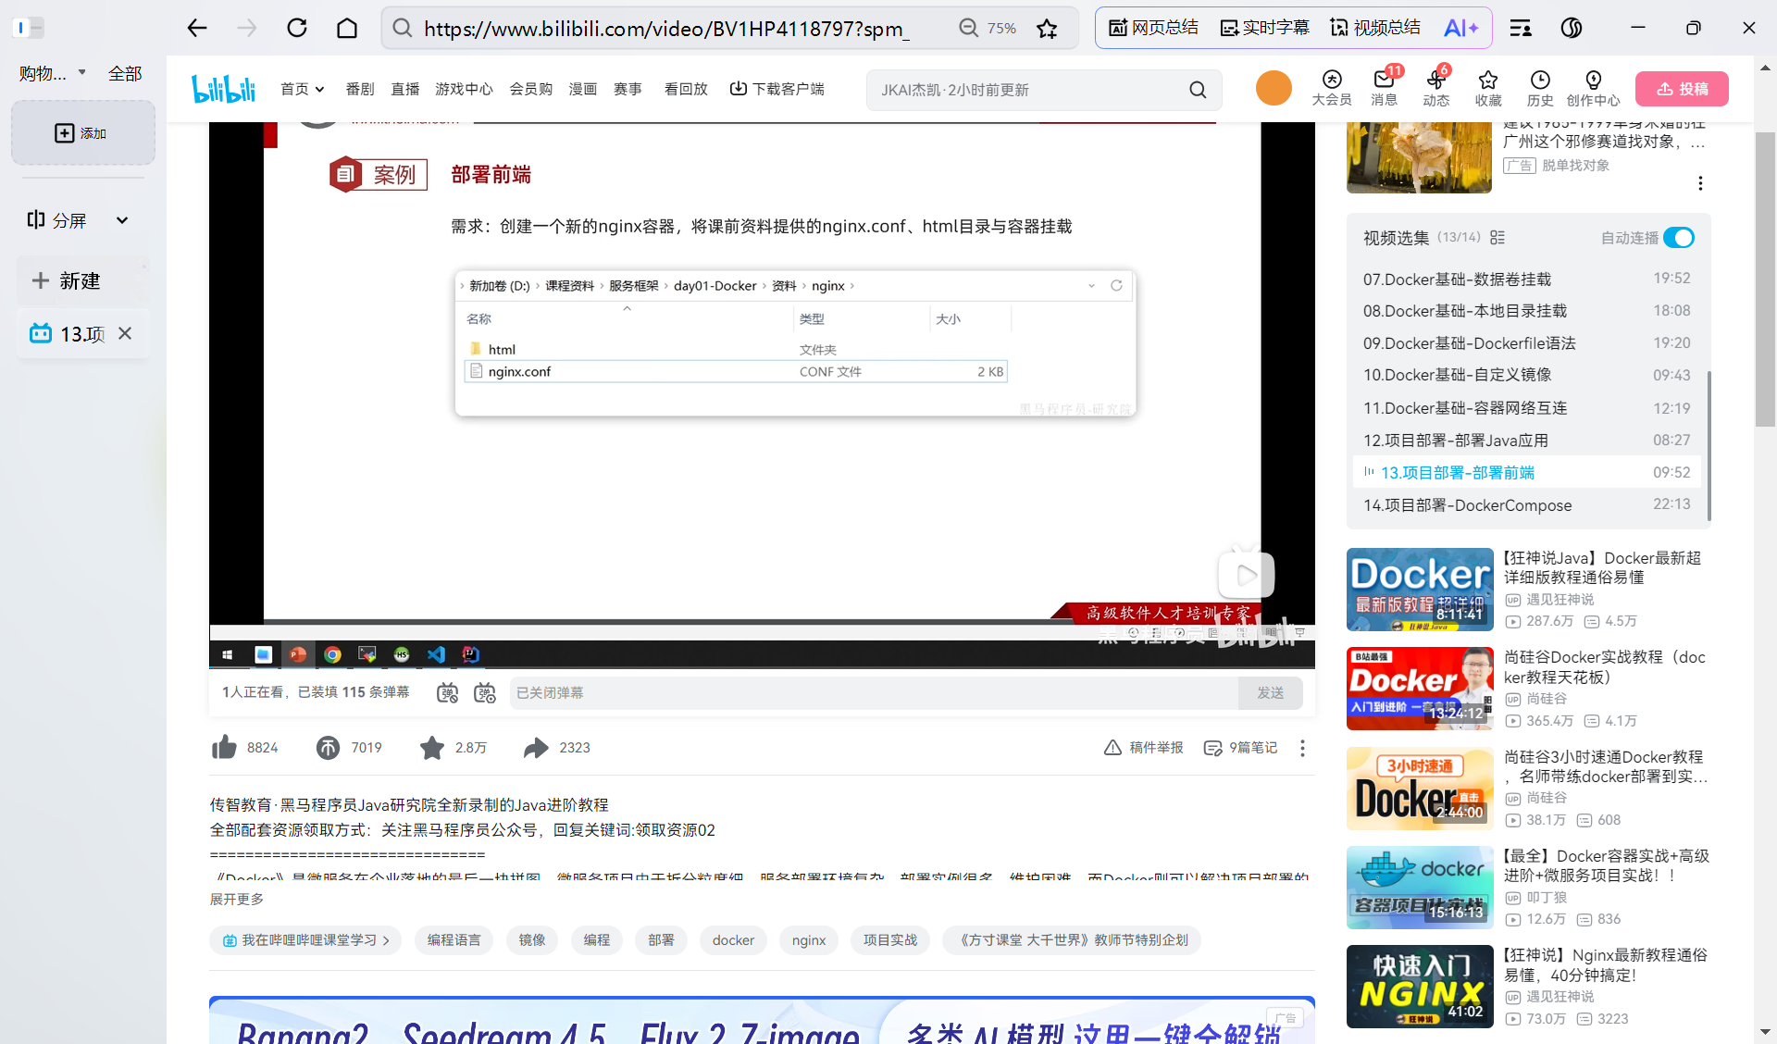This screenshot has height=1044, width=1777.
Task: Click the search magnifier icon in Bilibili search
Action: (x=1198, y=90)
